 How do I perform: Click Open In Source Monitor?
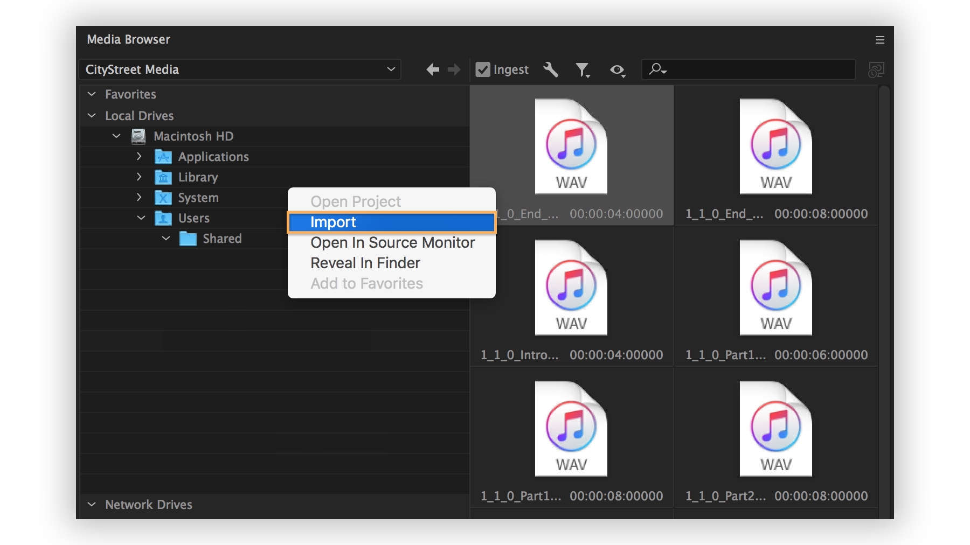point(392,242)
